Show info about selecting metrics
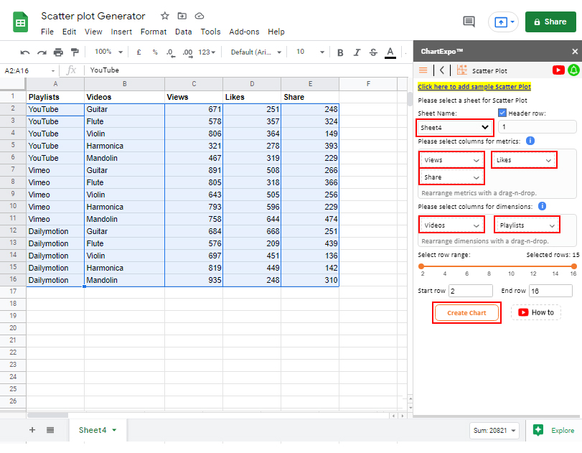The image size is (582, 453). (530, 141)
